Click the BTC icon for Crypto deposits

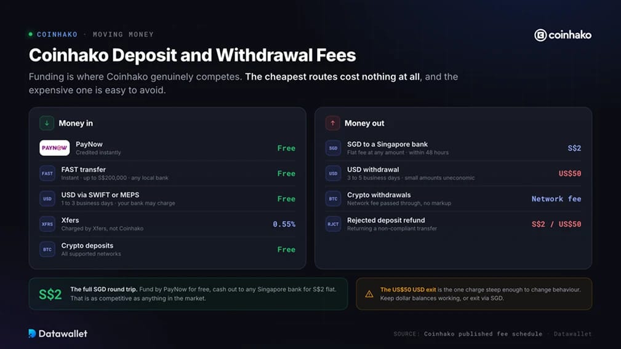47,249
